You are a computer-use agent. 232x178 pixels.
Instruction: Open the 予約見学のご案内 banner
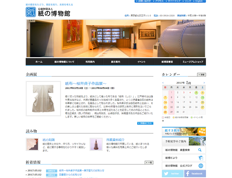click(184, 141)
